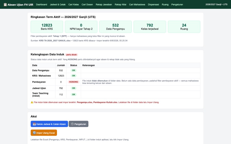
Task: Click the 'Data Pengampu' row label
Action: coord(41,70)
